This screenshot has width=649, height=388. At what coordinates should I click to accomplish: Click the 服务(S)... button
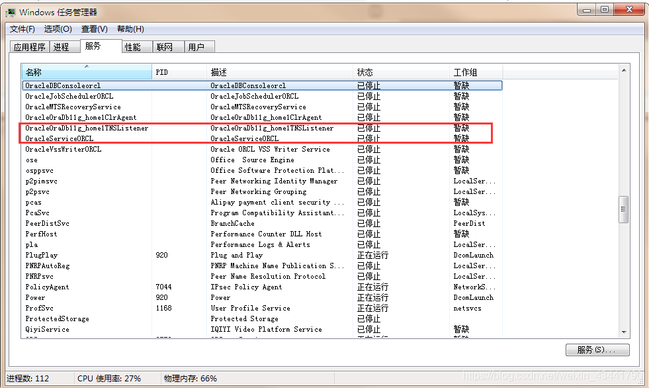[597, 350]
